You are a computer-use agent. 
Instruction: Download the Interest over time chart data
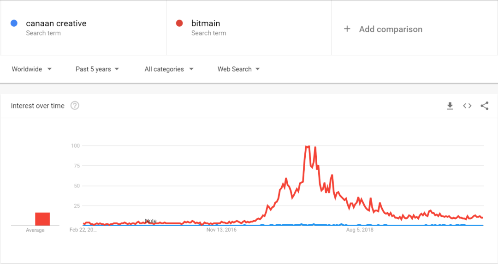(x=450, y=106)
